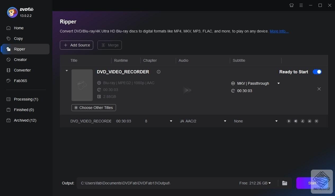Click Choose Other Titles button
This screenshot has width=335, height=196.
[x=94, y=108]
